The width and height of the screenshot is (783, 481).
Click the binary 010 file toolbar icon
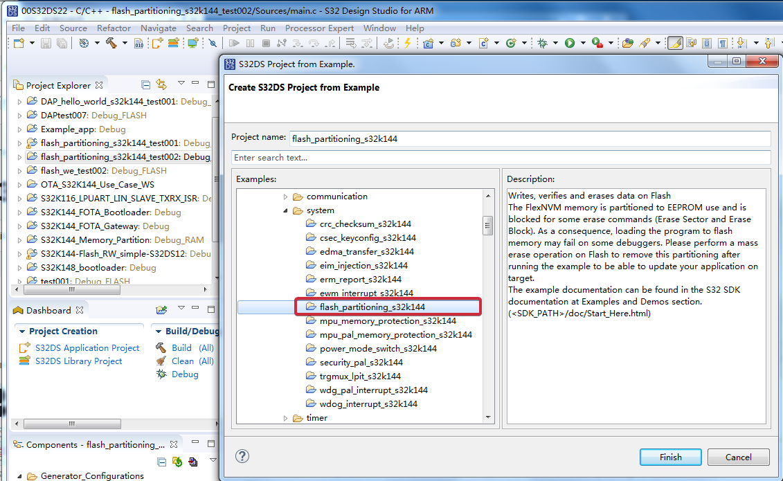(139, 44)
